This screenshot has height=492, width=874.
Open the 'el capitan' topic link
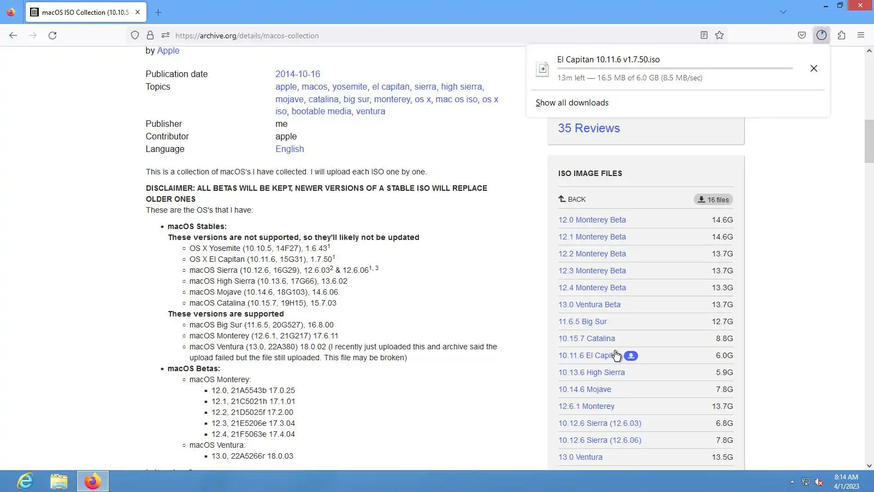click(391, 86)
